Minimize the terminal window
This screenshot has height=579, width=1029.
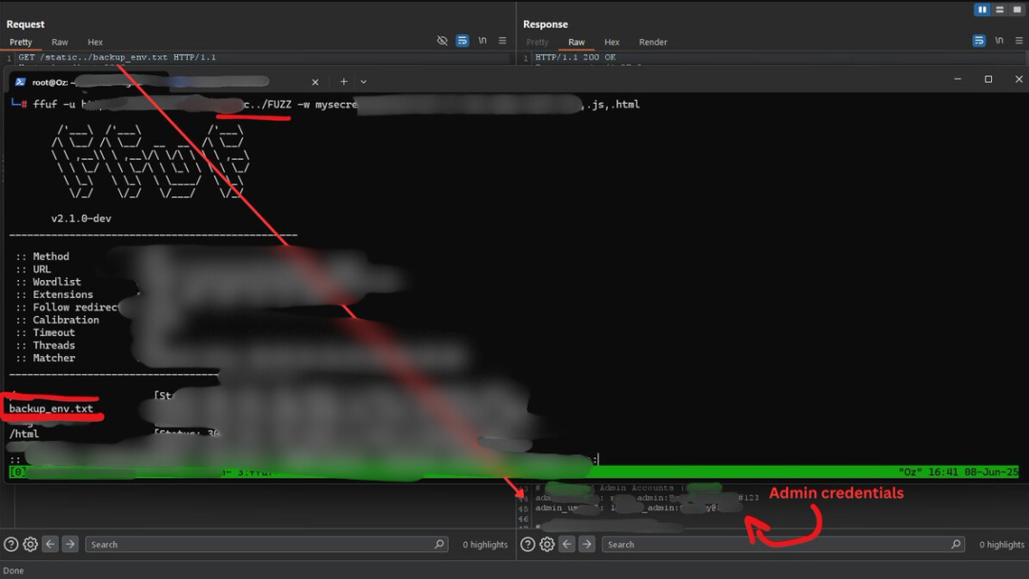point(958,79)
